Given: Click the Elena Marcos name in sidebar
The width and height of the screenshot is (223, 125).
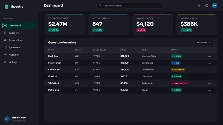Looking at the screenshot, I should point(19,117).
